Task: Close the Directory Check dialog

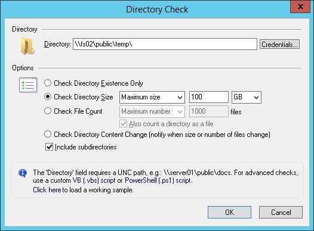Action: pos(300,7)
